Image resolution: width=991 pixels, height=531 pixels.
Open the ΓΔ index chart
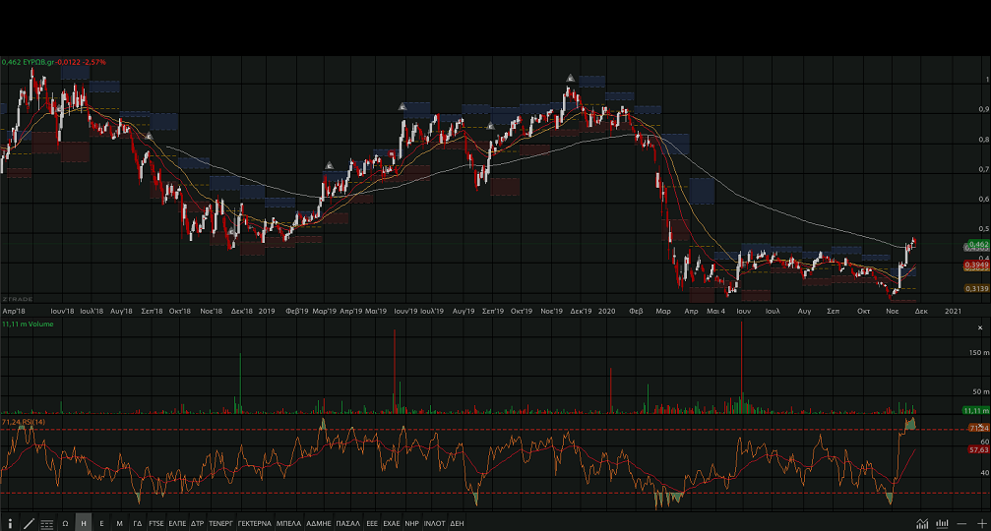[138, 523]
